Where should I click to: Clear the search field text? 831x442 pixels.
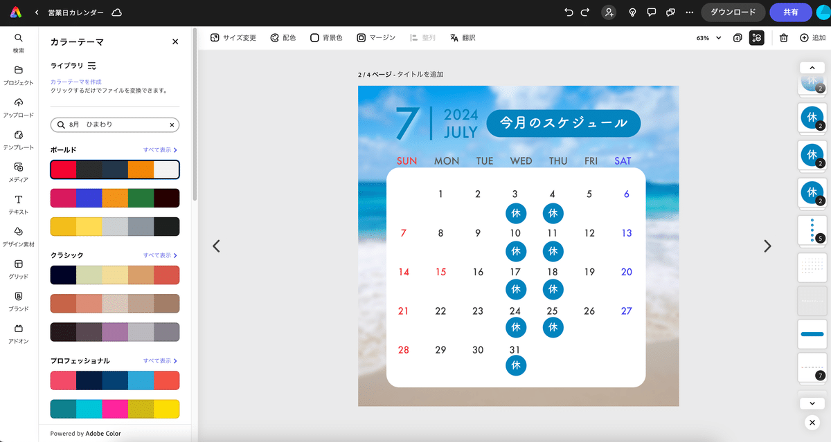pyautogui.click(x=172, y=125)
